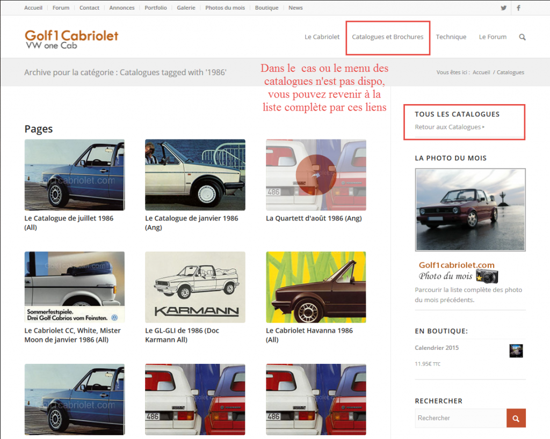Click the Tous les Catalogues heading

point(457,114)
